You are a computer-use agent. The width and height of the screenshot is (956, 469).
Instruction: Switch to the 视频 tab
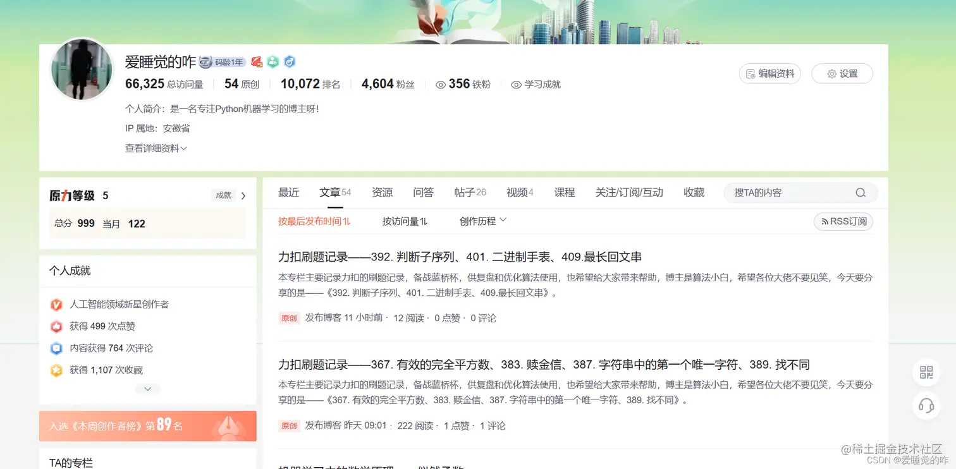[520, 192]
